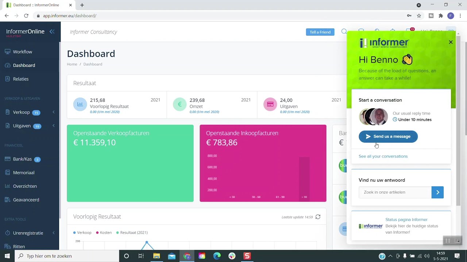Click the Dashboard breadcrumb link

[x=93, y=64]
